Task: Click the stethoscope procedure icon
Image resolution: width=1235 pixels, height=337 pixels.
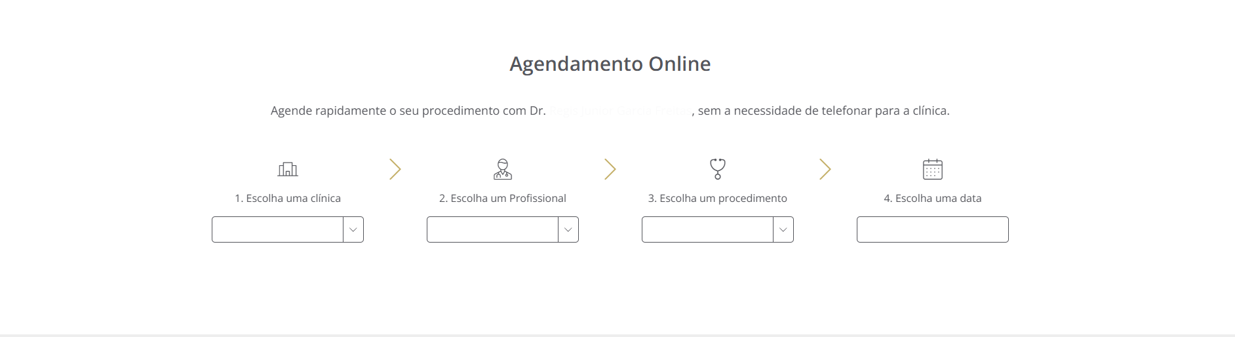Action: pyautogui.click(x=718, y=169)
